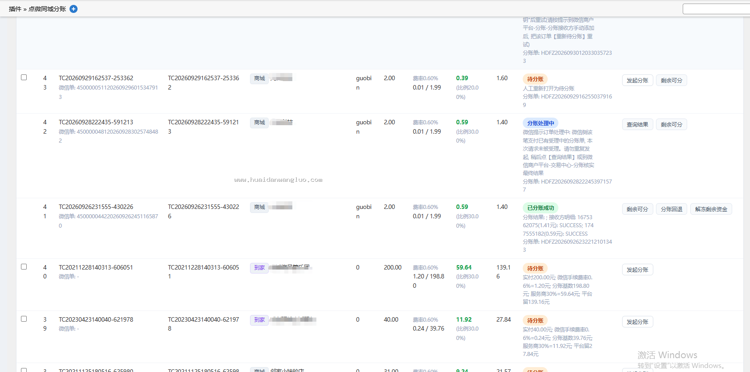This screenshot has width=750, height=372.
Task: Click 到家 tag in row TC20211228140313-606051
Action: coord(259,268)
